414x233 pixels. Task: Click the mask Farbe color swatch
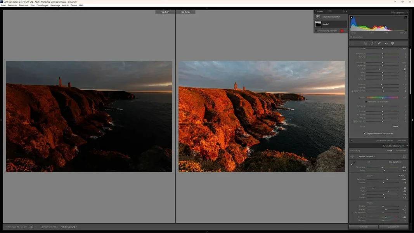[395, 127]
